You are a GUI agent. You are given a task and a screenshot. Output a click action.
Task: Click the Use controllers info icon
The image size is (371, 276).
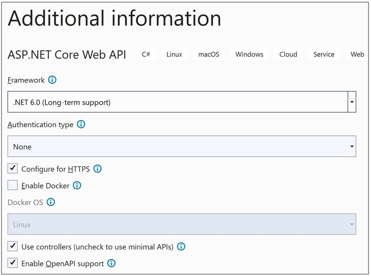[x=181, y=246]
